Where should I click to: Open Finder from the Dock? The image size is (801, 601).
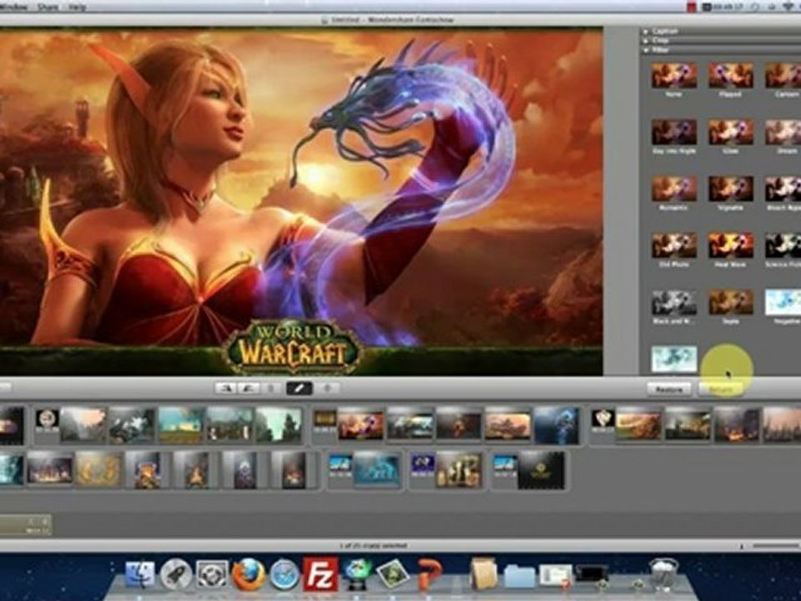tap(139, 574)
